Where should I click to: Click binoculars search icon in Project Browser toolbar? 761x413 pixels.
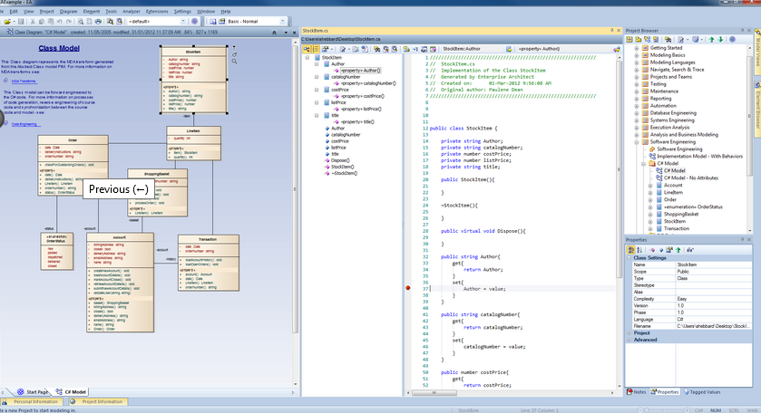[x=668, y=39]
